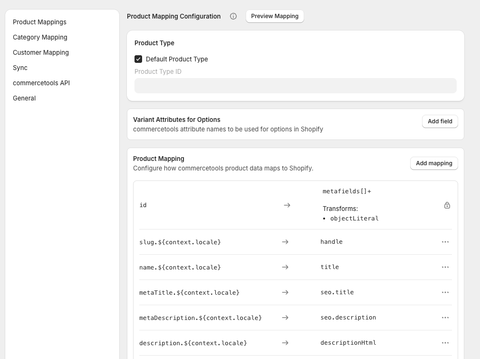Click the Product Mapping section heading
This screenshot has height=359, width=480.
click(159, 159)
